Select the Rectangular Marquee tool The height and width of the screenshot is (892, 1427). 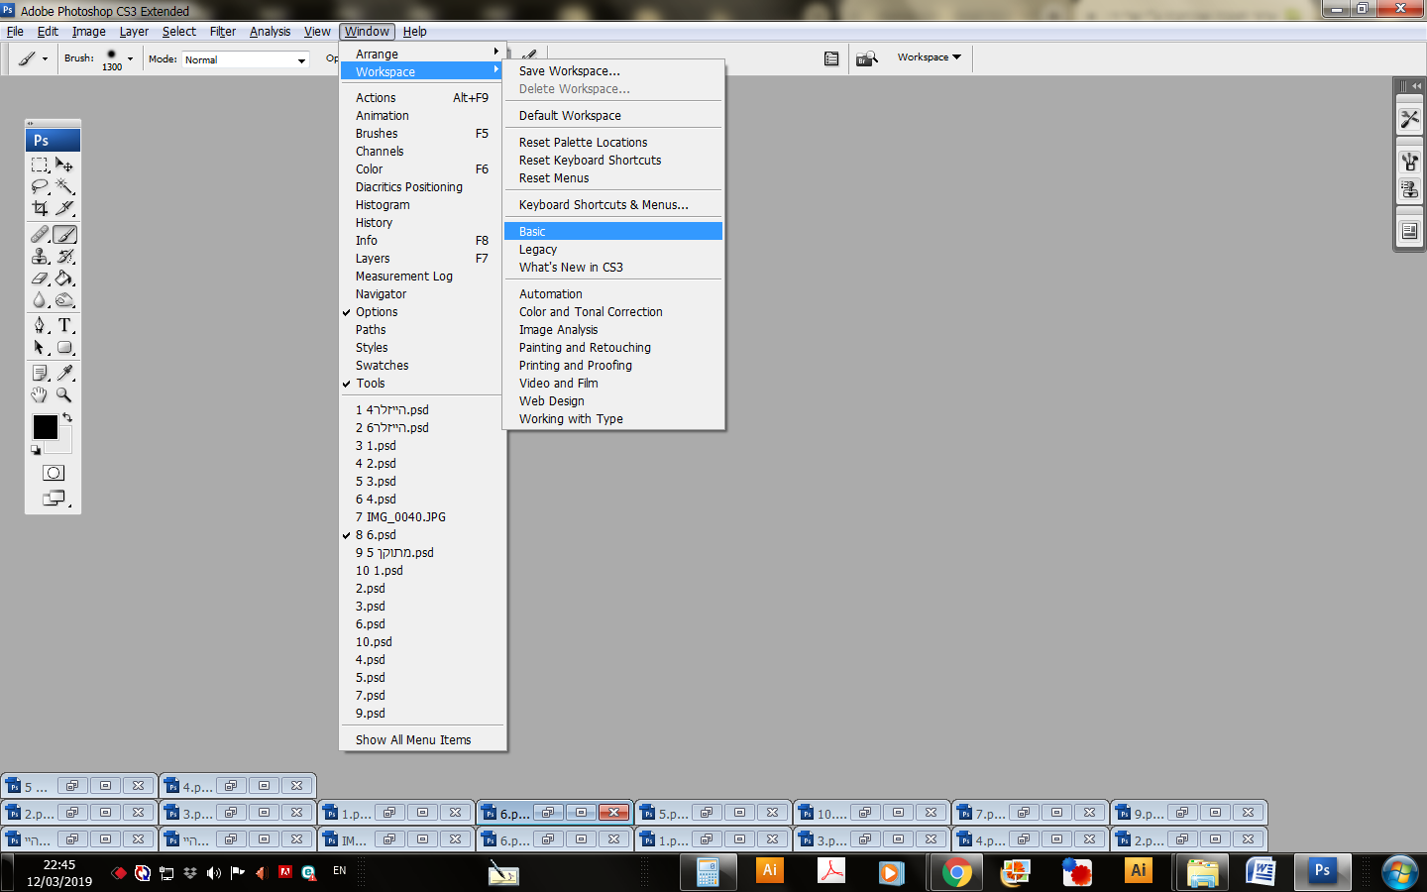coord(40,165)
